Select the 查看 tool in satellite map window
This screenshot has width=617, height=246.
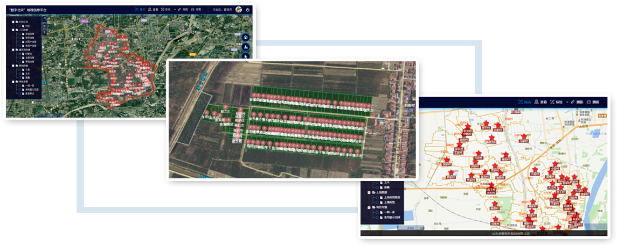pyautogui.click(x=152, y=9)
